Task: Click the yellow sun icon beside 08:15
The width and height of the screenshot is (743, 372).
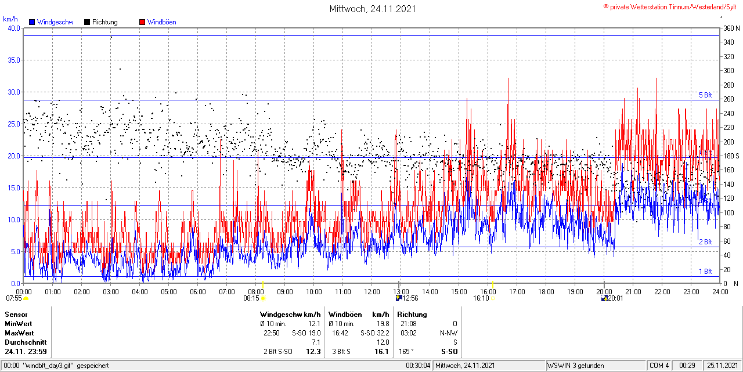Action: click(263, 298)
